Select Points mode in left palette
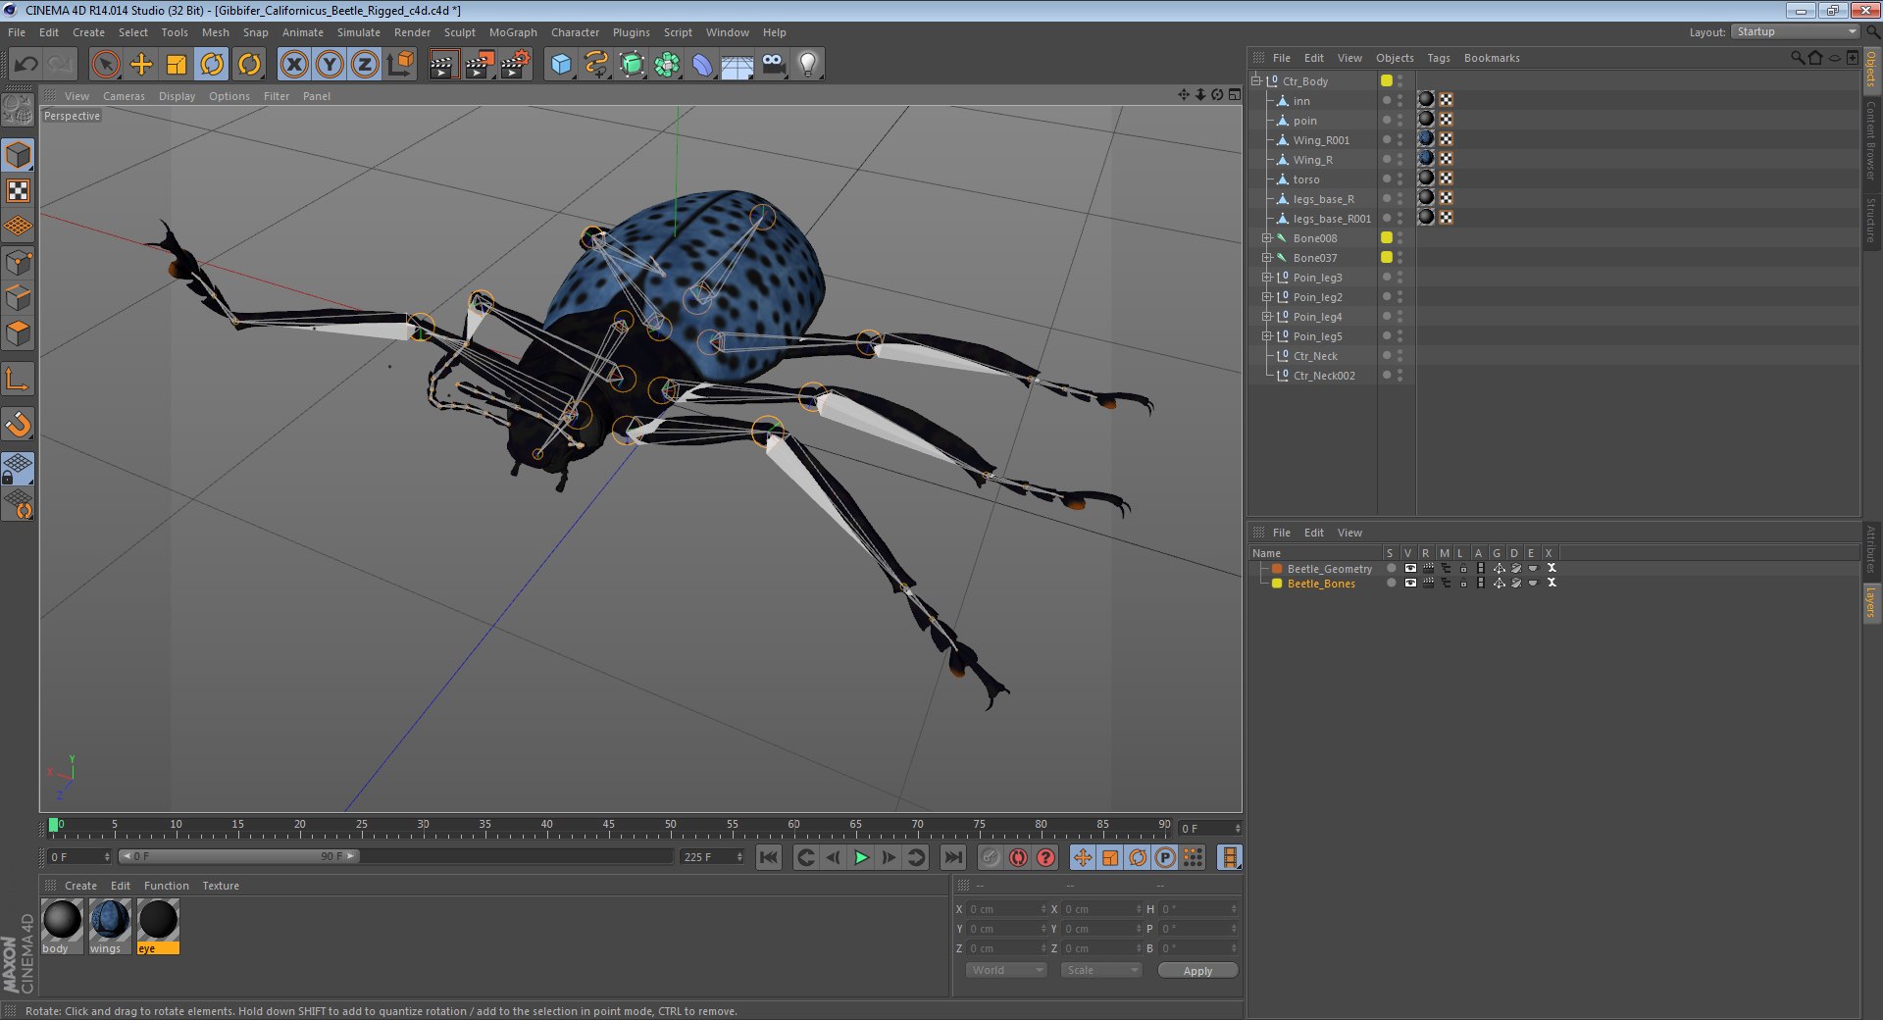1883x1020 pixels. 18,262
